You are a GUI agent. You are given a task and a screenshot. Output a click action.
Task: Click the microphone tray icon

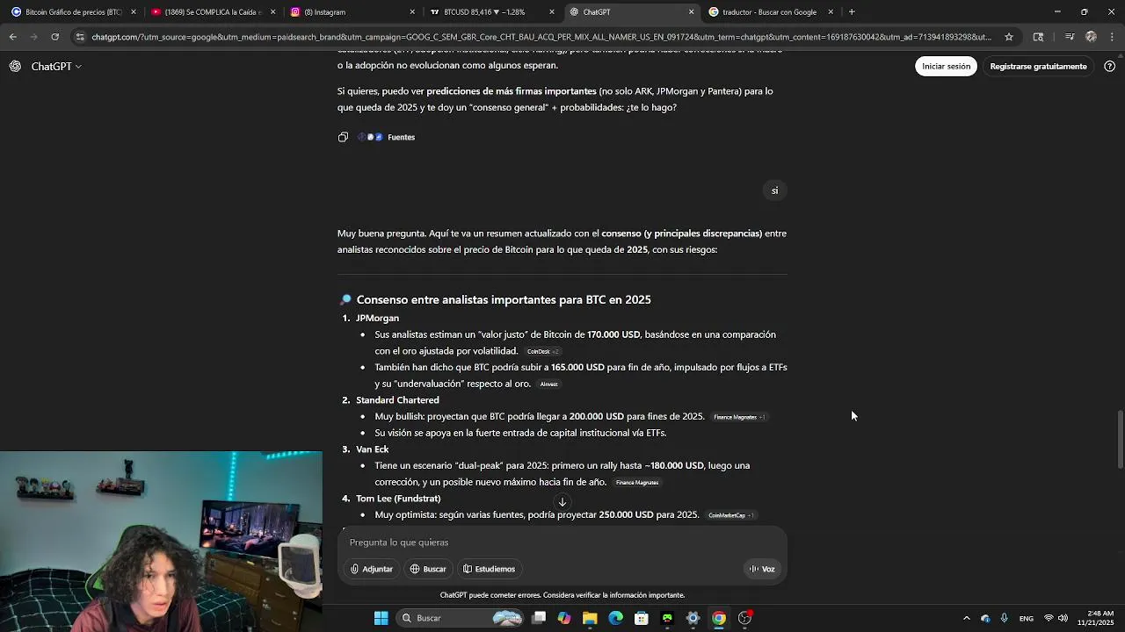point(1004,618)
